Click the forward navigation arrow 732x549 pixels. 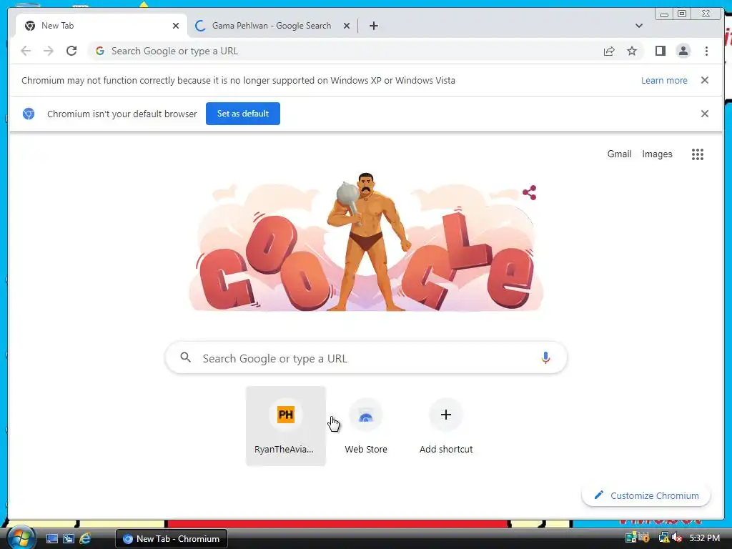[x=49, y=51]
